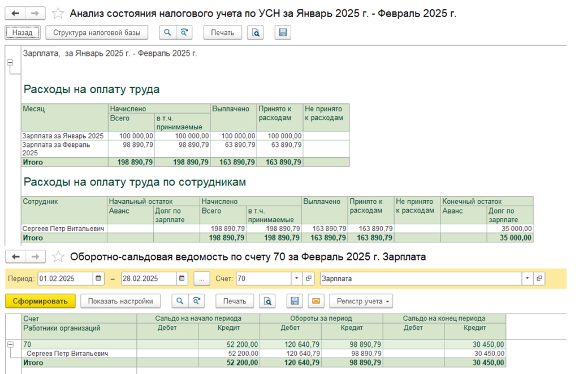This screenshot has height=374, width=579.
Task: Click the find-next icon beside Структура налоговой базы
Action: [x=184, y=32]
